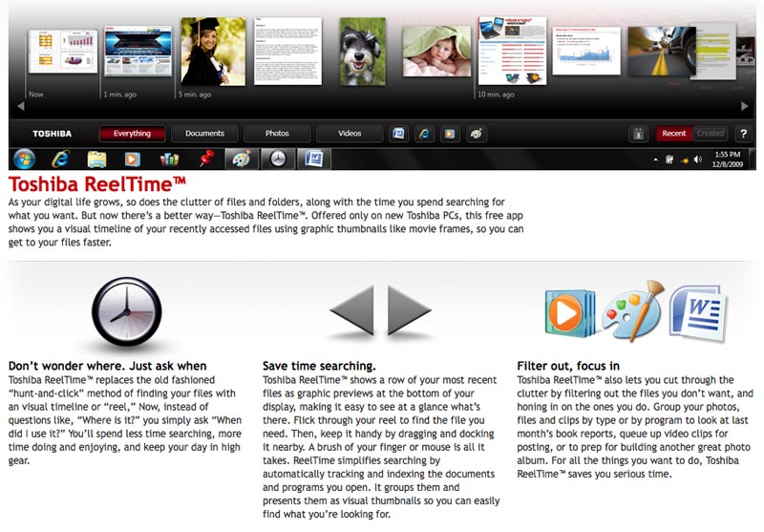Launch Word from the Windows taskbar
Viewport: 764px width, 532px height.
313,159
